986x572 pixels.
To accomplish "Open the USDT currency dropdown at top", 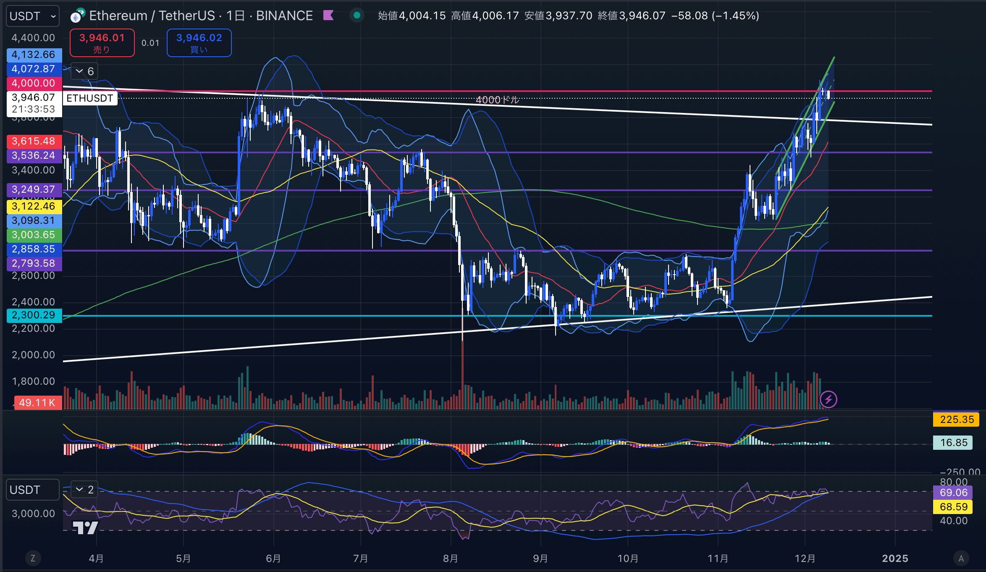I will (x=32, y=16).
